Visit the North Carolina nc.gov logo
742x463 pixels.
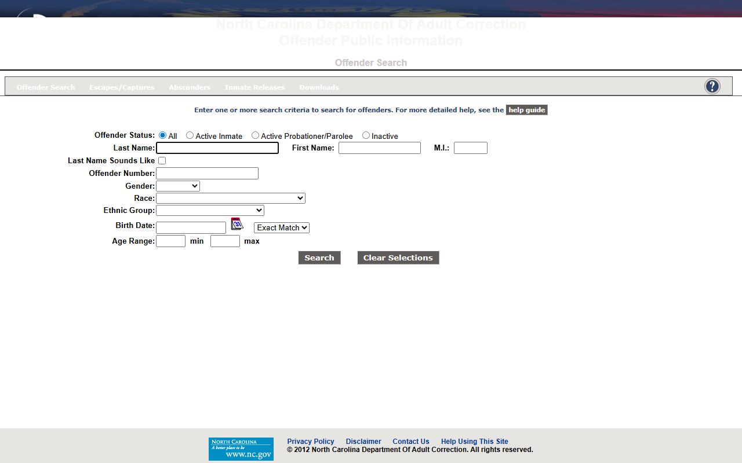pos(241,449)
